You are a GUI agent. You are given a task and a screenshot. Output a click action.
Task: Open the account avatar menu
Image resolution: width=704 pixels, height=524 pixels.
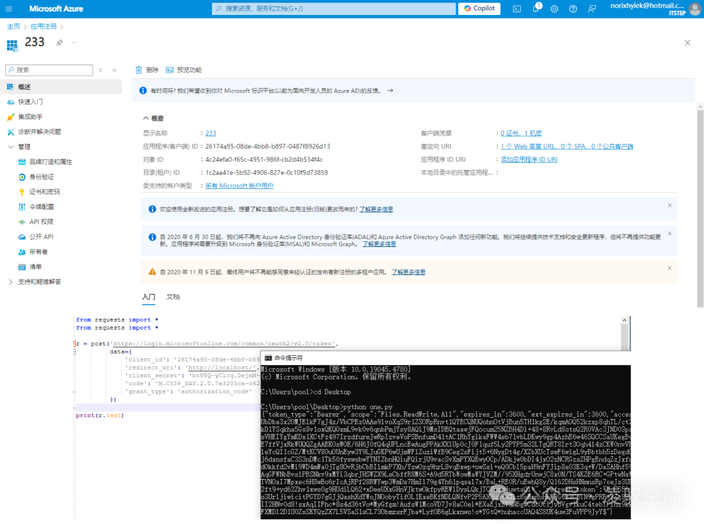(695, 9)
